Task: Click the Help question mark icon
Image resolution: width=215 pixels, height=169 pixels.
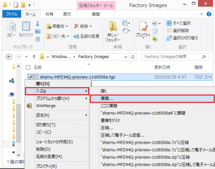Action: (x=209, y=14)
